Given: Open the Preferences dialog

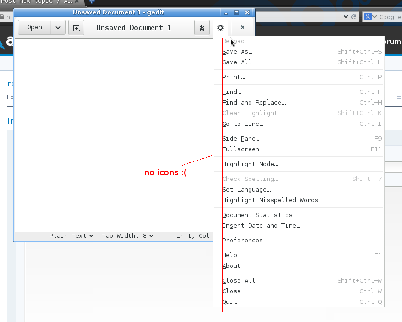Looking at the screenshot, I should pos(242,240).
